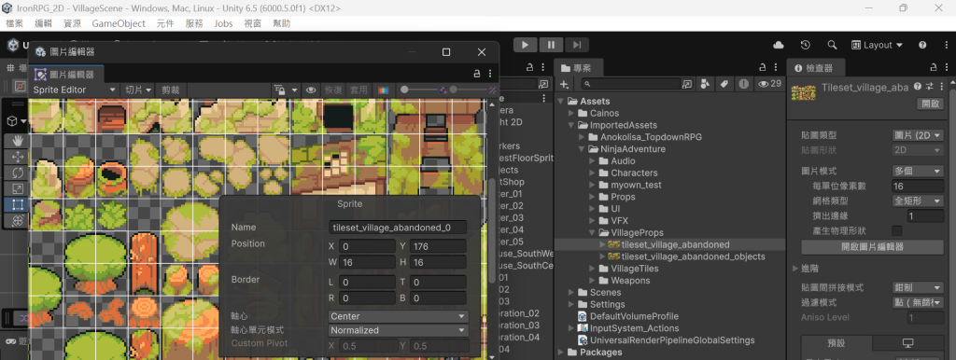The width and height of the screenshot is (956, 360).
Task: Select the Transform tool in Scene toolbar
Action: click(18, 220)
